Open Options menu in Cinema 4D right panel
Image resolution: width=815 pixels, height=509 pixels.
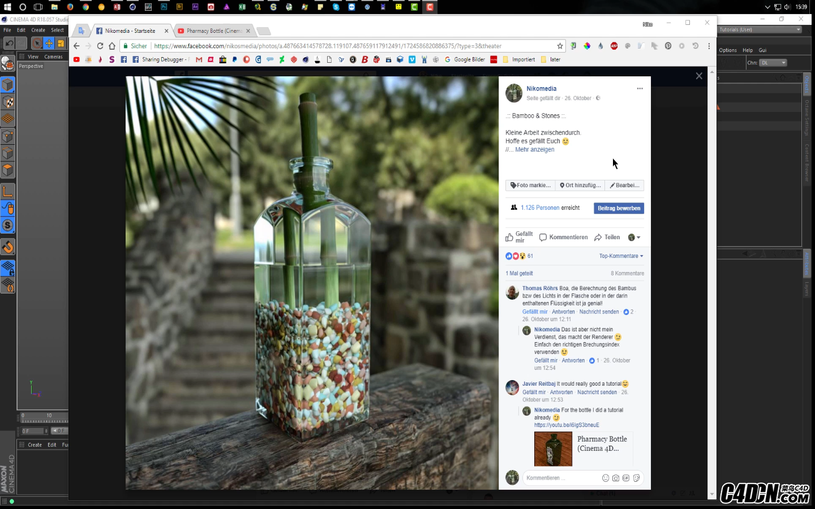[x=728, y=50]
